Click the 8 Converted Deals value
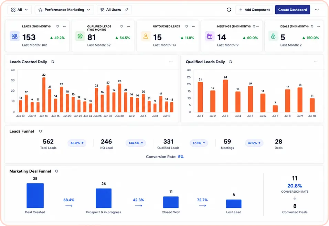The height and width of the screenshot is (226, 329). pos(295,206)
